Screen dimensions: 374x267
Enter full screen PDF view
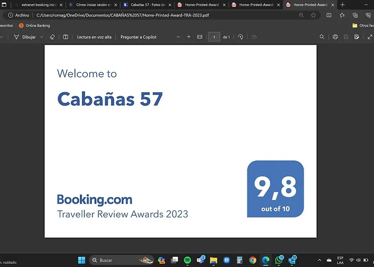pyautogui.click(x=370, y=37)
